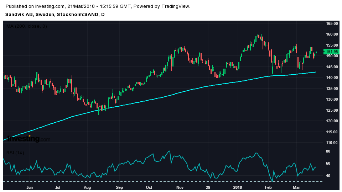Click the Feb label on time axis
Image resolution: width=342 pixels, height=192 pixels.
(268, 187)
